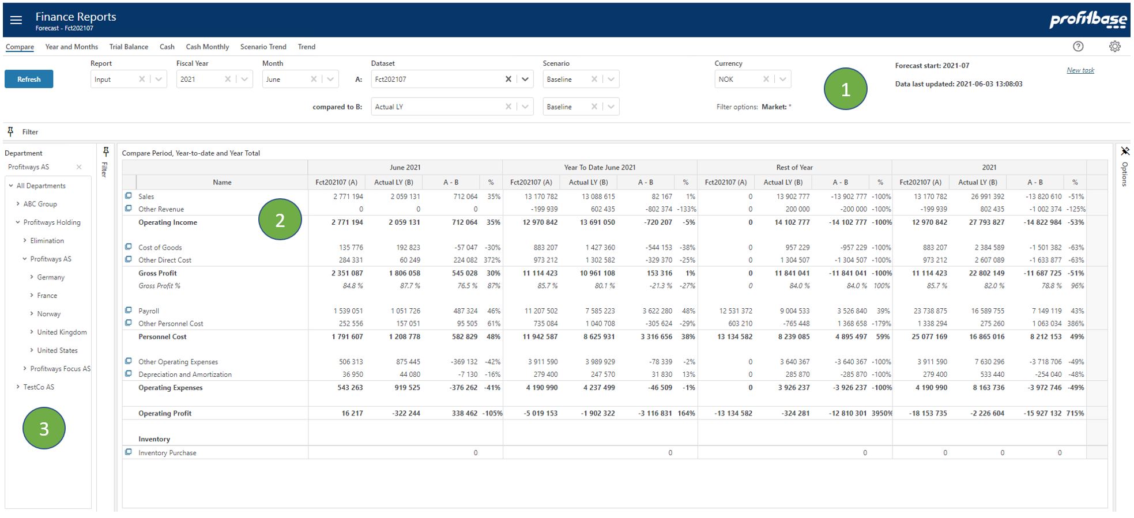
Task: Expand the Filter bar label
Action: click(x=30, y=132)
